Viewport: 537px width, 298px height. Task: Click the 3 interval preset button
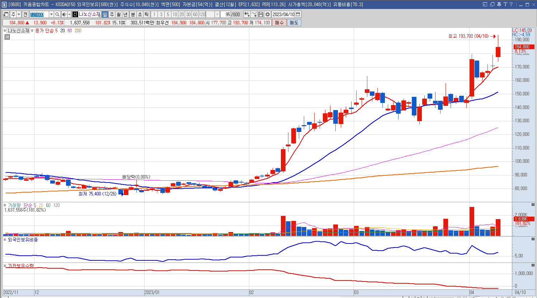click(x=161, y=14)
